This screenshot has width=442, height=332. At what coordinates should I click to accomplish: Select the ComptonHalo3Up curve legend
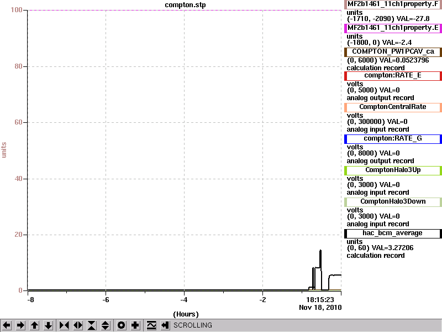(x=393, y=170)
